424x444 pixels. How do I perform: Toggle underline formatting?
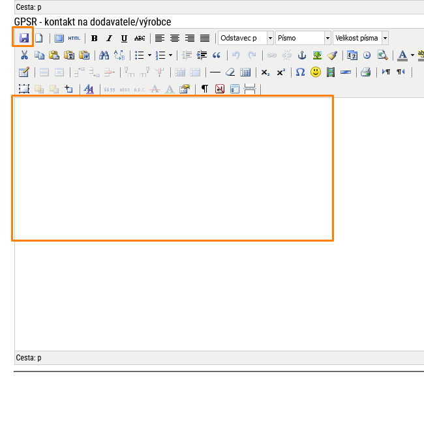(124, 38)
